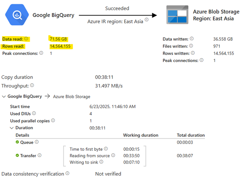The width and height of the screenshot is (243, 181).
Task: Collapse the Google BigQuery to Azure Blob section
Action: click(x=4, y=96)
